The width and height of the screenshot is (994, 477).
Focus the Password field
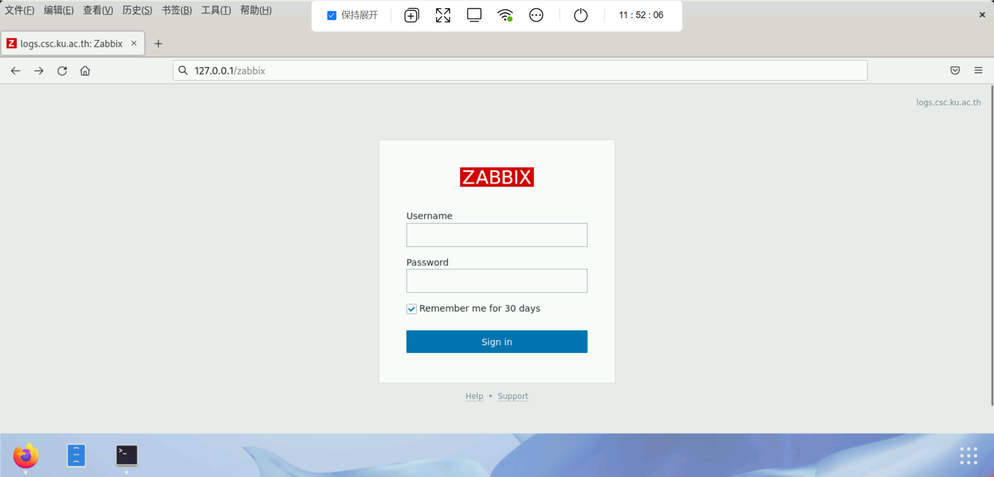pos(497,281)
